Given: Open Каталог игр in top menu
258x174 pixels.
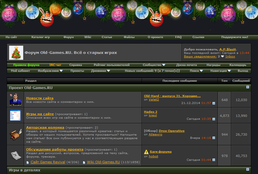Looking at the screenshot, I should (x=41, y=37).
